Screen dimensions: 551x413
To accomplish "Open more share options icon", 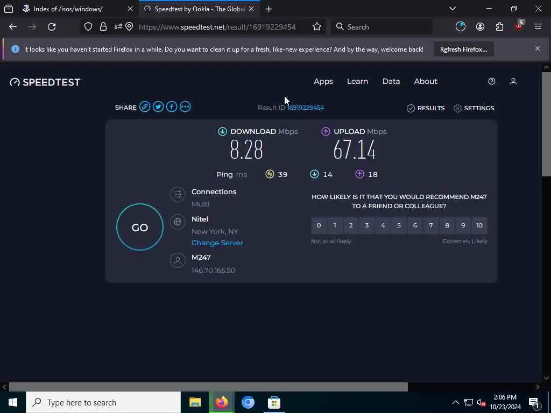I will point(185,107).
